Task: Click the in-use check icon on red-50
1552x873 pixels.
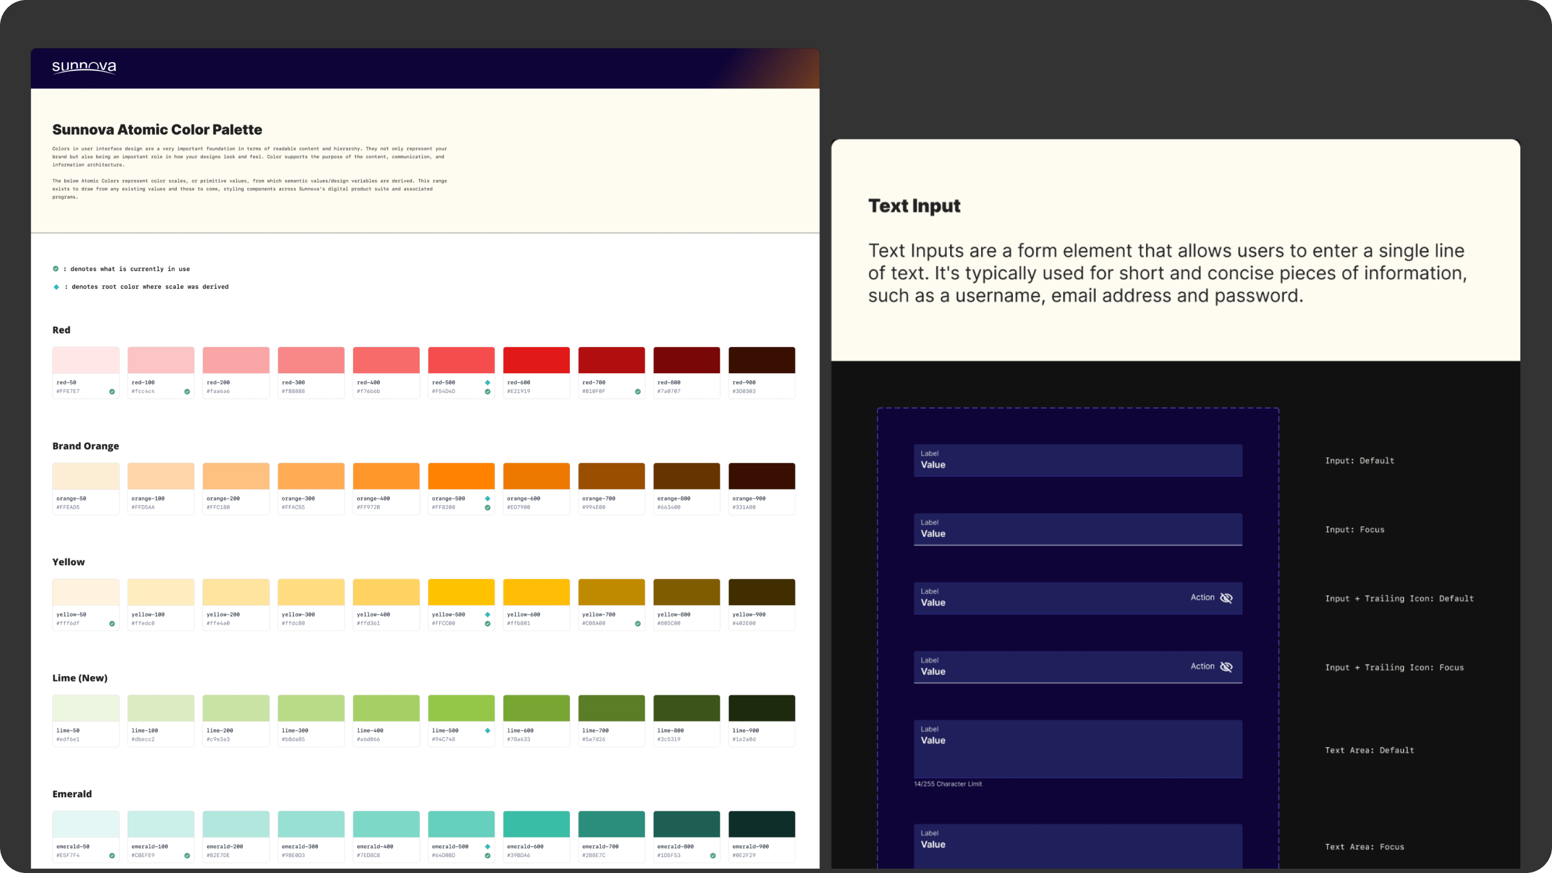Action: tap(112, 392)
